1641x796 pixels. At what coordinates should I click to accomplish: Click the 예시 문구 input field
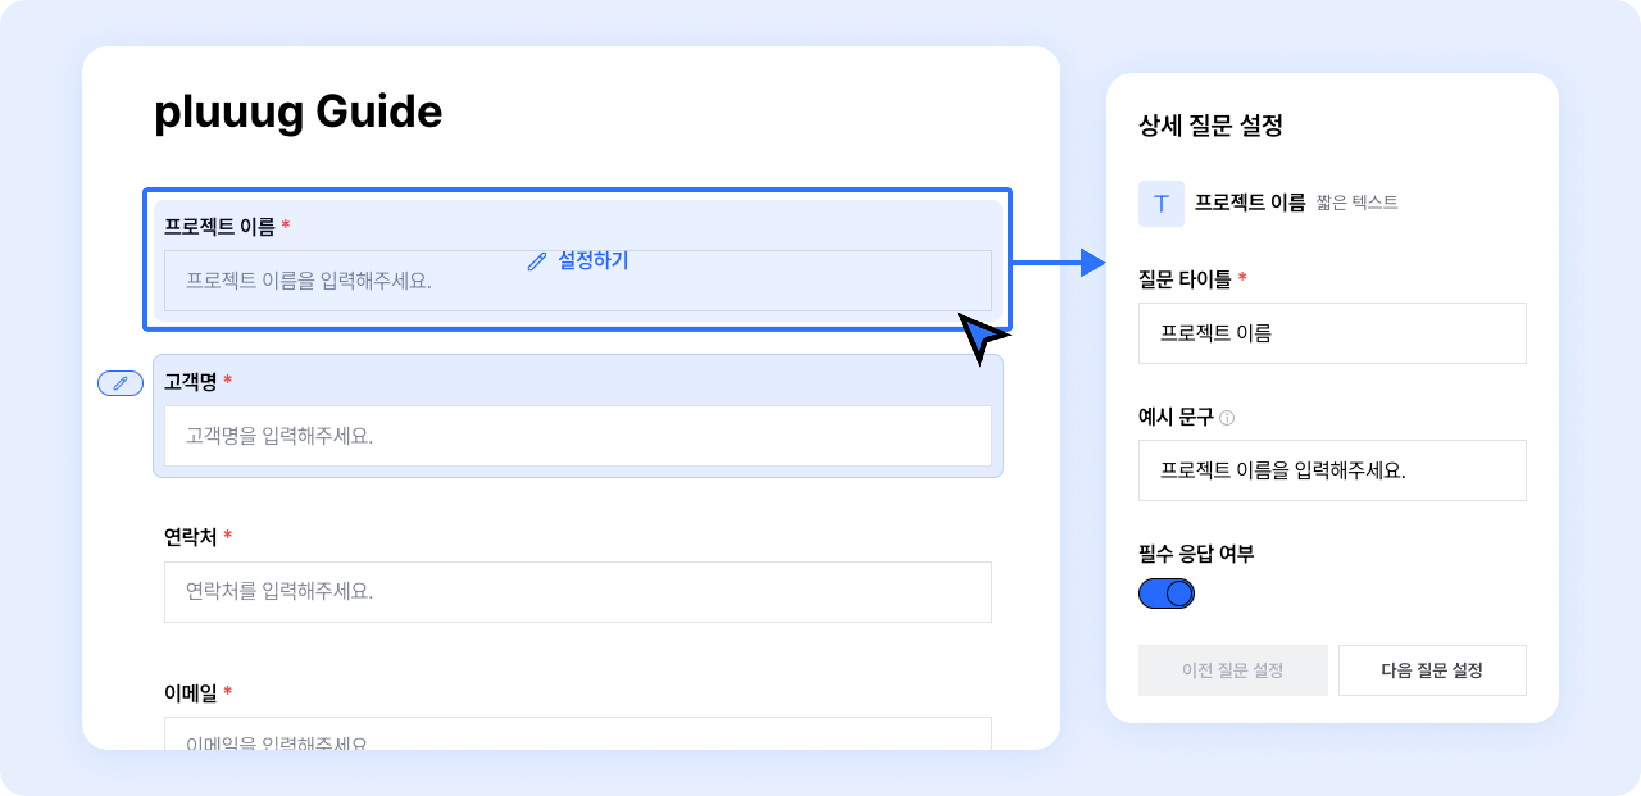1332,470
